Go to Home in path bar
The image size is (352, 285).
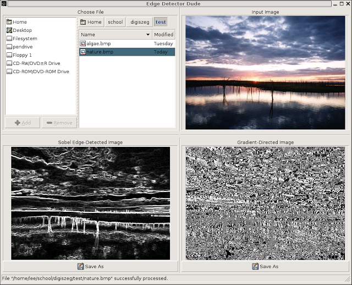coord(91,22)
